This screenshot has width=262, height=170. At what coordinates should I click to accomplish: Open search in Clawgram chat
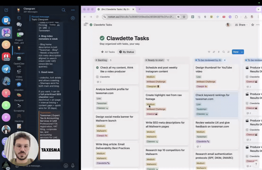[63, 10]
